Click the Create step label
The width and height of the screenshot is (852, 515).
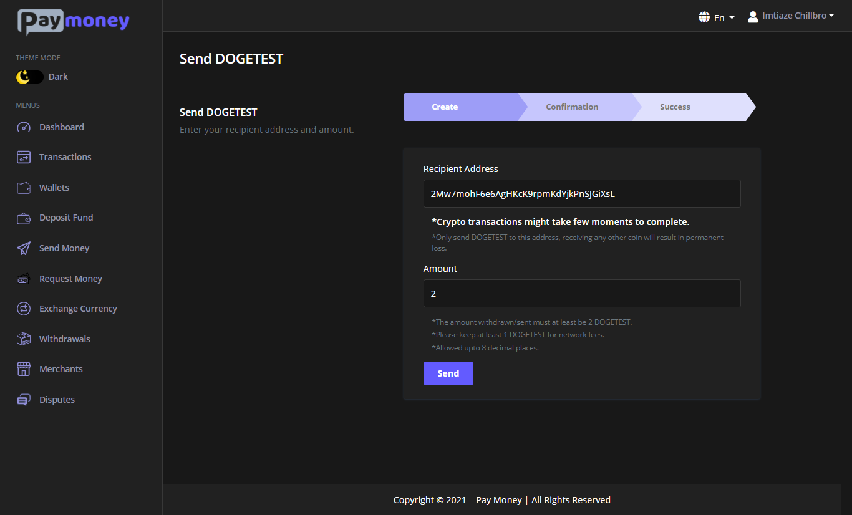(x=445, y=107)
